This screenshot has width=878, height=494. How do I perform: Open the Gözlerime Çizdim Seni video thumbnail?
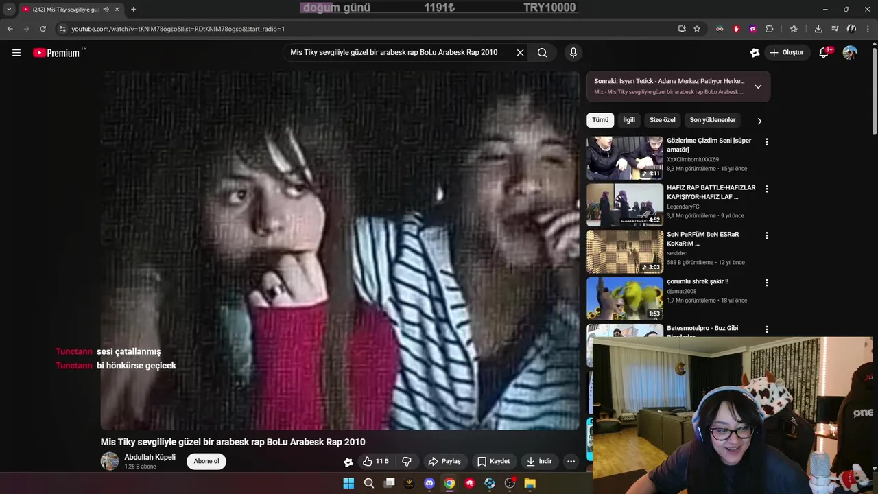pyautogui.click(x=625, y=158)
